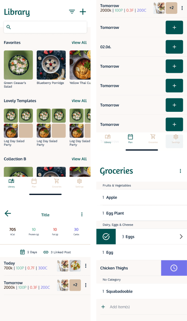Switch to Groceries tab in plan screen bar
The image size is (187, 321).
[153, 138]
